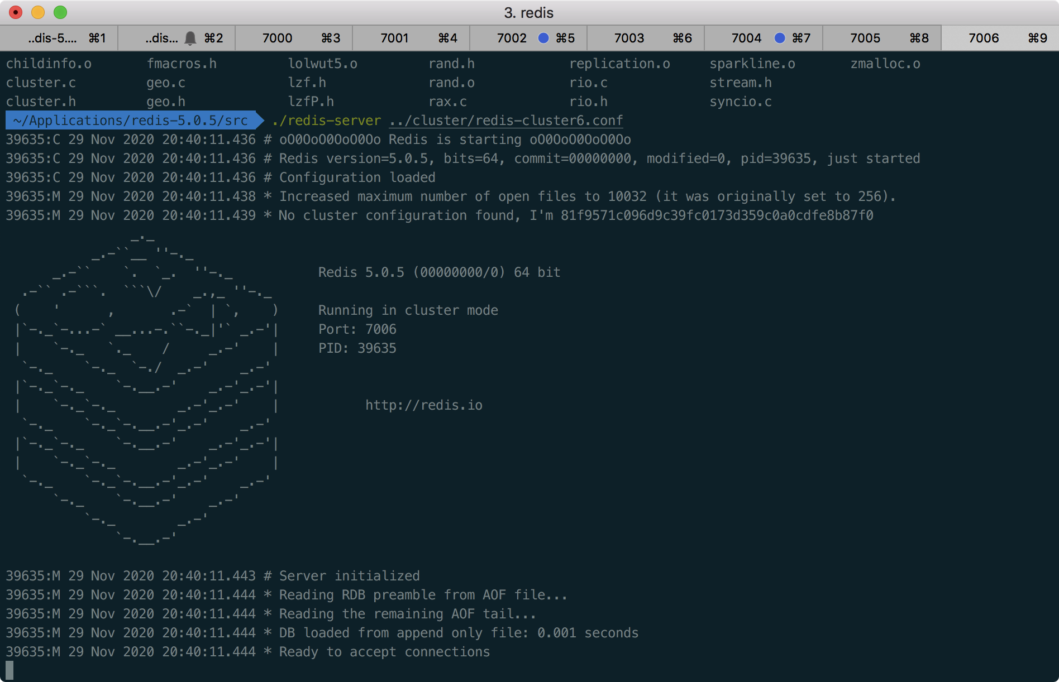Click the "Reading RDB preamble from AOF file" line
This screenshot has height=682, width=1059.
[x=287, y=595]
